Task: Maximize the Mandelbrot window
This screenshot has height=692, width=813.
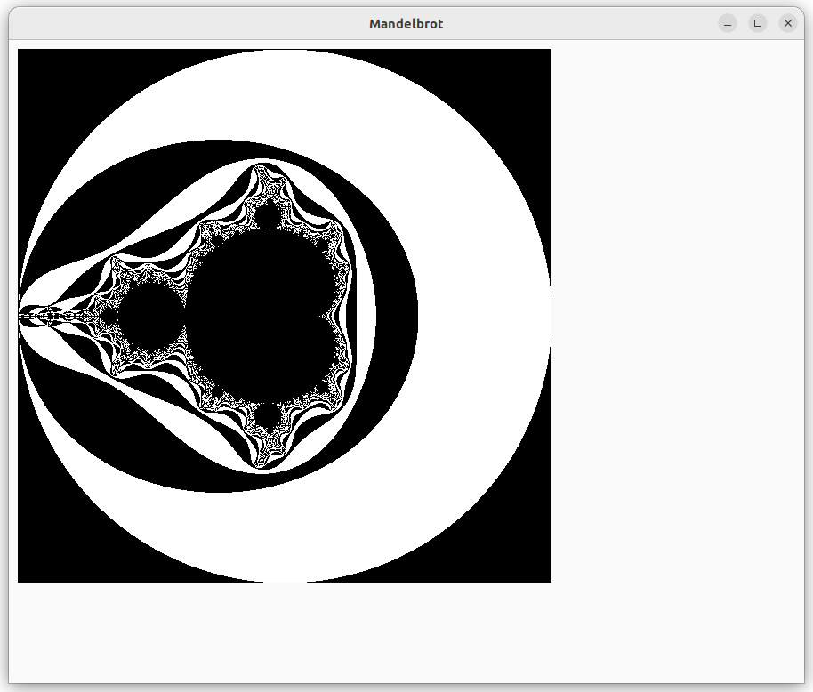Action: 758,23
